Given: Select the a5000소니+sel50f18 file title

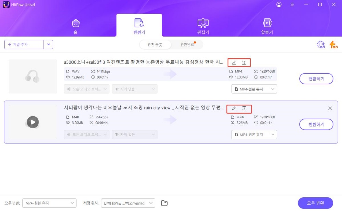Looking at the screenshot, I should point(144,62).
